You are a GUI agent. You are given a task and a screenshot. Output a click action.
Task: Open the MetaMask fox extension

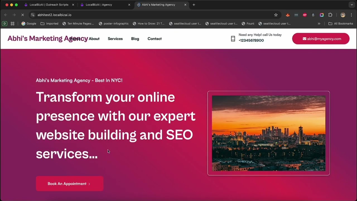coord(288,15)
